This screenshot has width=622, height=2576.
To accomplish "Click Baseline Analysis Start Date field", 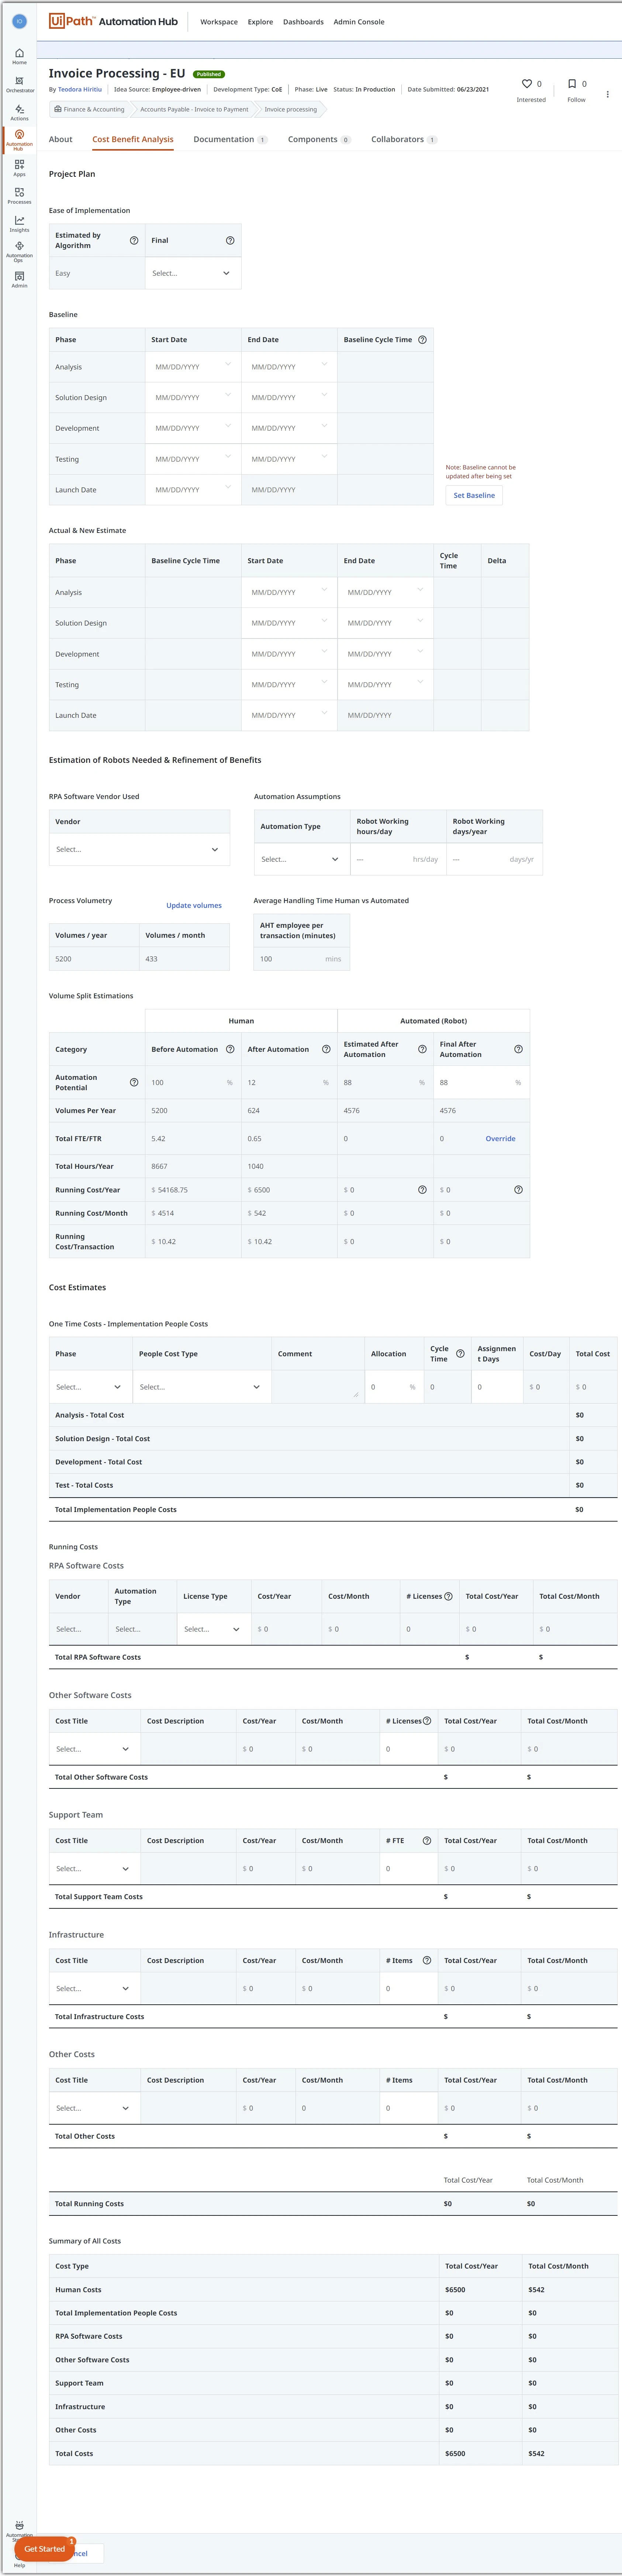I will 193,367.
